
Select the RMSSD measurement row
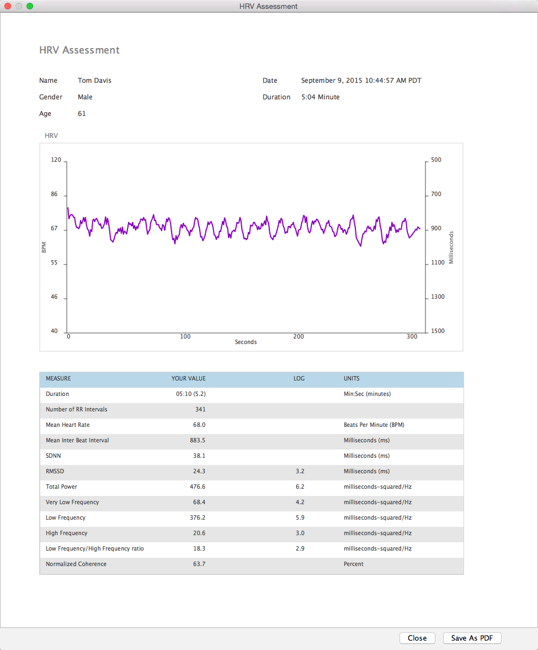coord(166,471)
